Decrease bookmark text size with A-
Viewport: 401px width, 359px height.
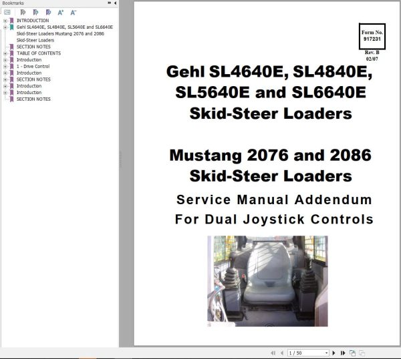click(73, 12)
